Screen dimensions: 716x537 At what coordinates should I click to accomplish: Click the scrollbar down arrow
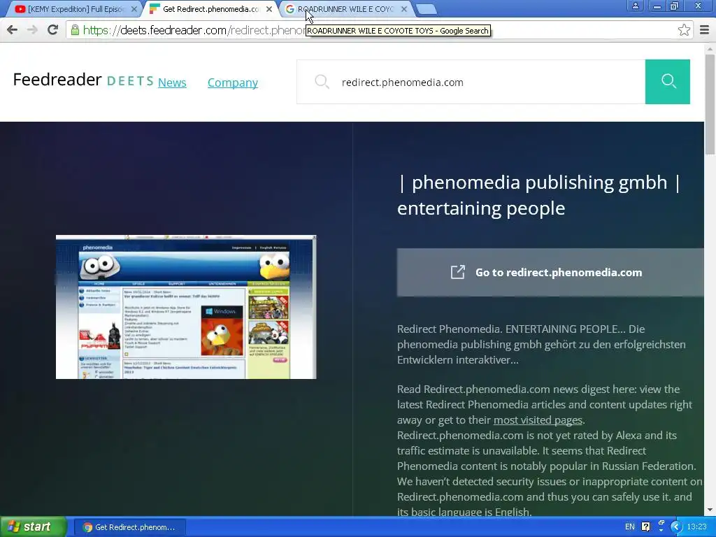pyautogui.click(x=710, y=510)
